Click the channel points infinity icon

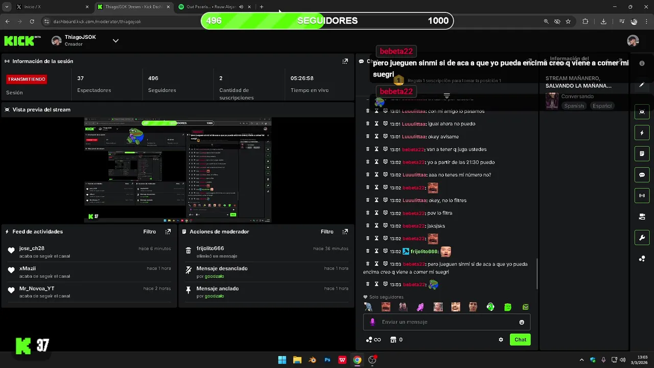(373, 339)
